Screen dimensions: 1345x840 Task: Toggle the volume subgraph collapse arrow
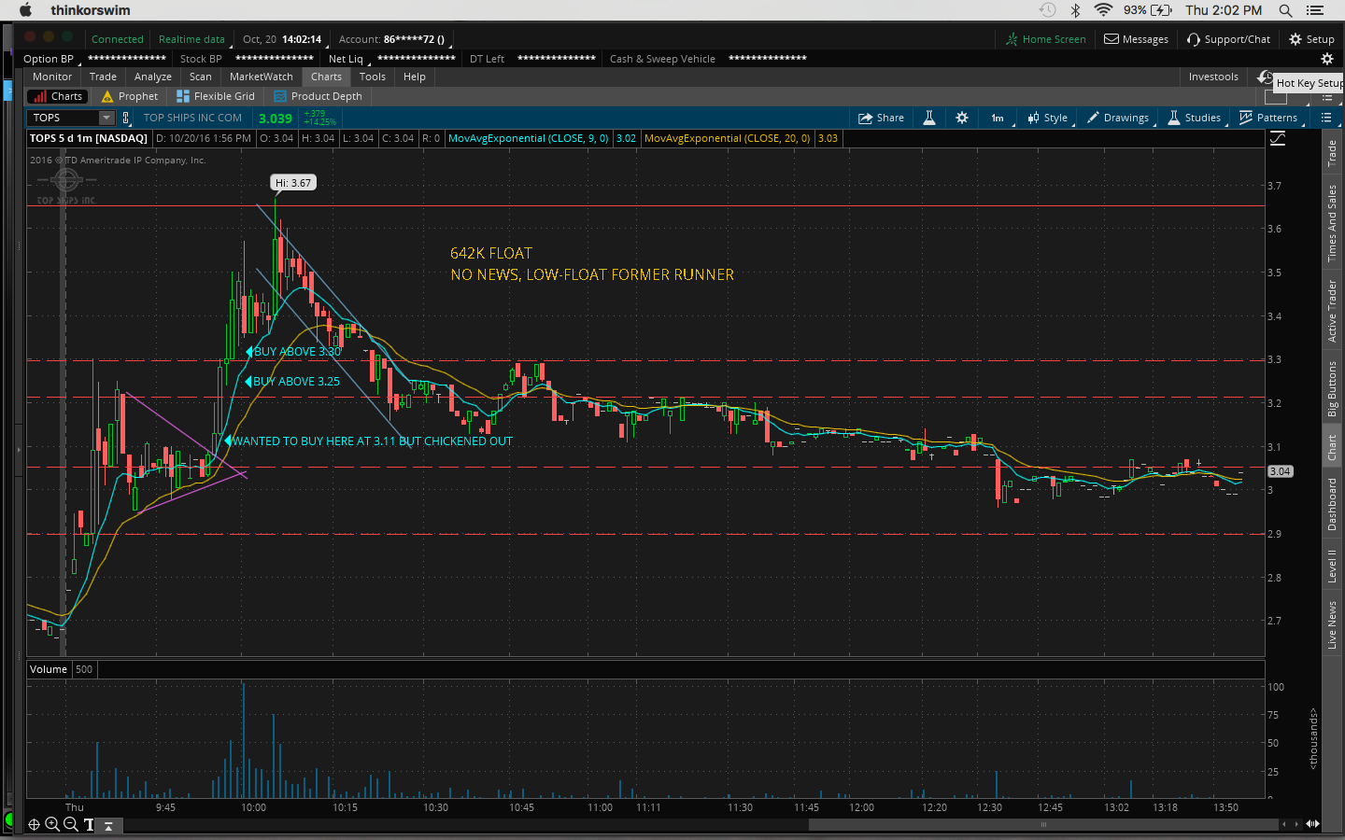(x=108, y=825)
